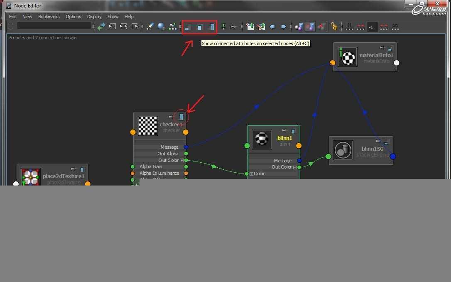Screen dimensions: 451x282
Task: Rearrange graph layout icon
Action: [173, 27]
